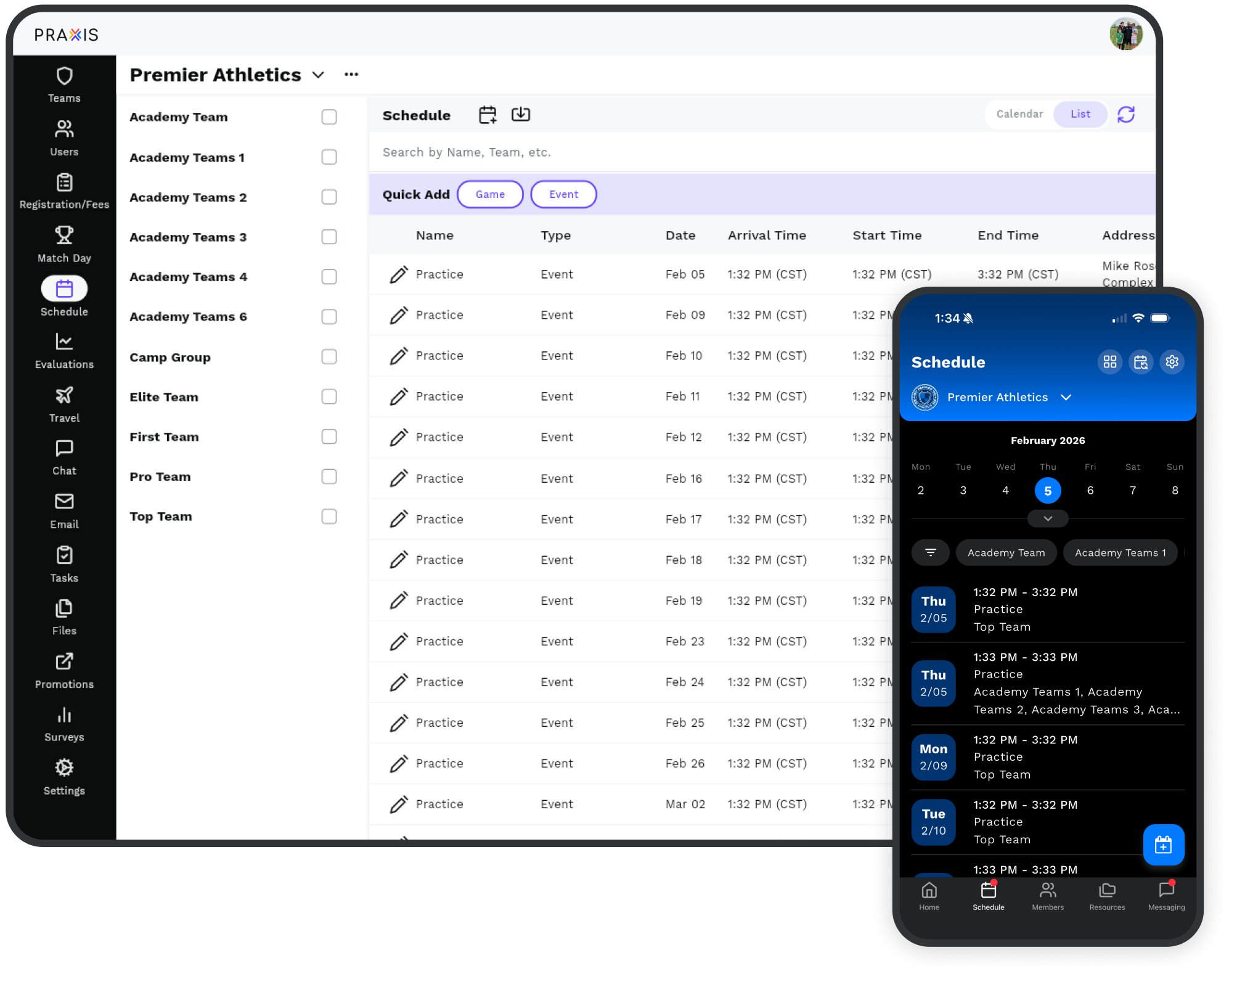Select the Top Team checkbox
The width and height of the screenshot is (1237, 982).
(x=329, y=516)
